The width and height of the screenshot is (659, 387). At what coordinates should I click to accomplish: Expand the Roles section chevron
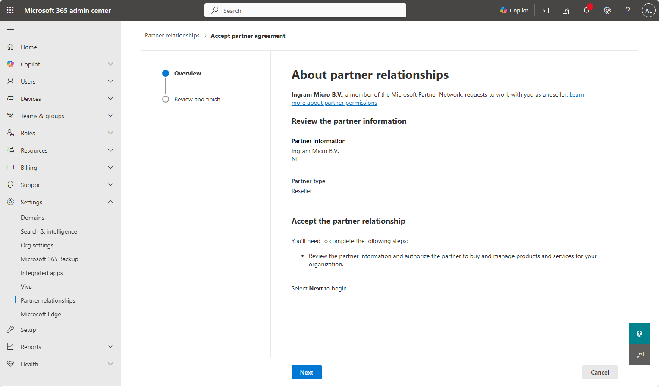(x=110, y=133)
